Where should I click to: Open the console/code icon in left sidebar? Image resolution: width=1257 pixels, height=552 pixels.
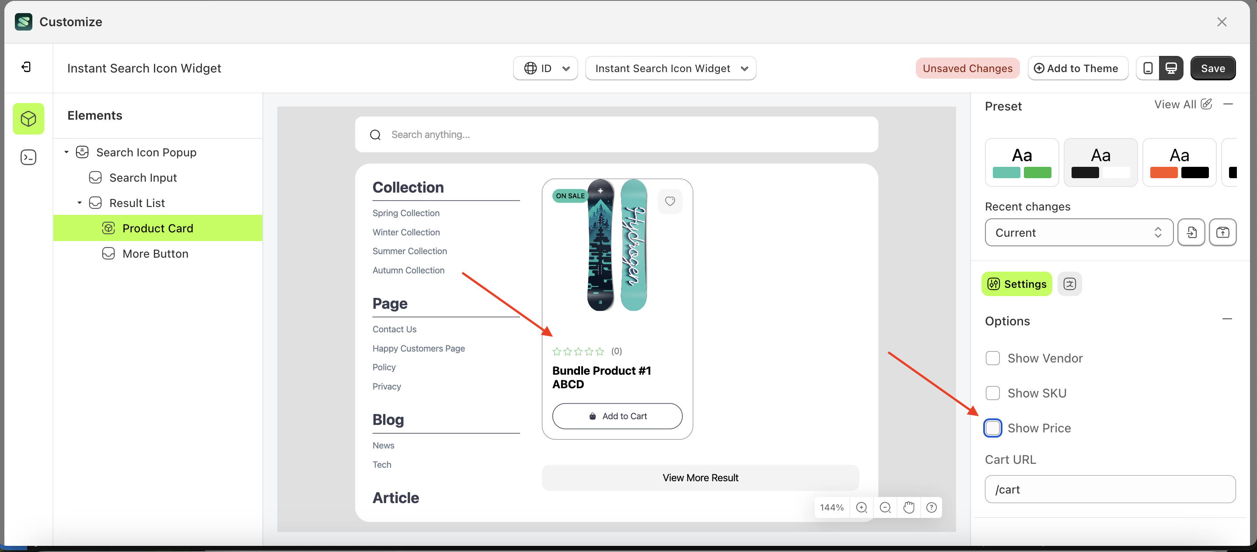coord(28,157)
